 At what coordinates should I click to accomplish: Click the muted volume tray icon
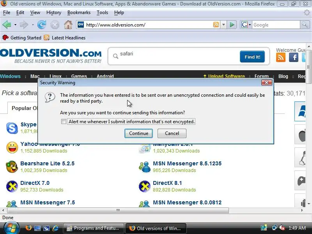coord(282,228)
